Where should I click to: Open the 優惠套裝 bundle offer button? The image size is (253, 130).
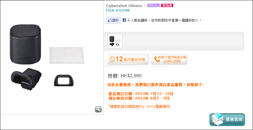227,120
